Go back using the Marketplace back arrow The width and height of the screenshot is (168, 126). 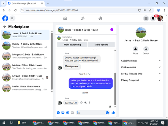click(5, 27)
